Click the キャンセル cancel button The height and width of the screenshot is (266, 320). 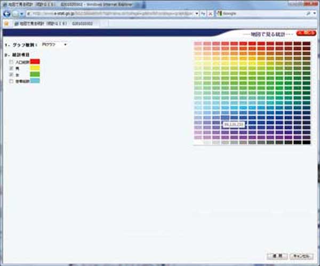click(300, 256)
